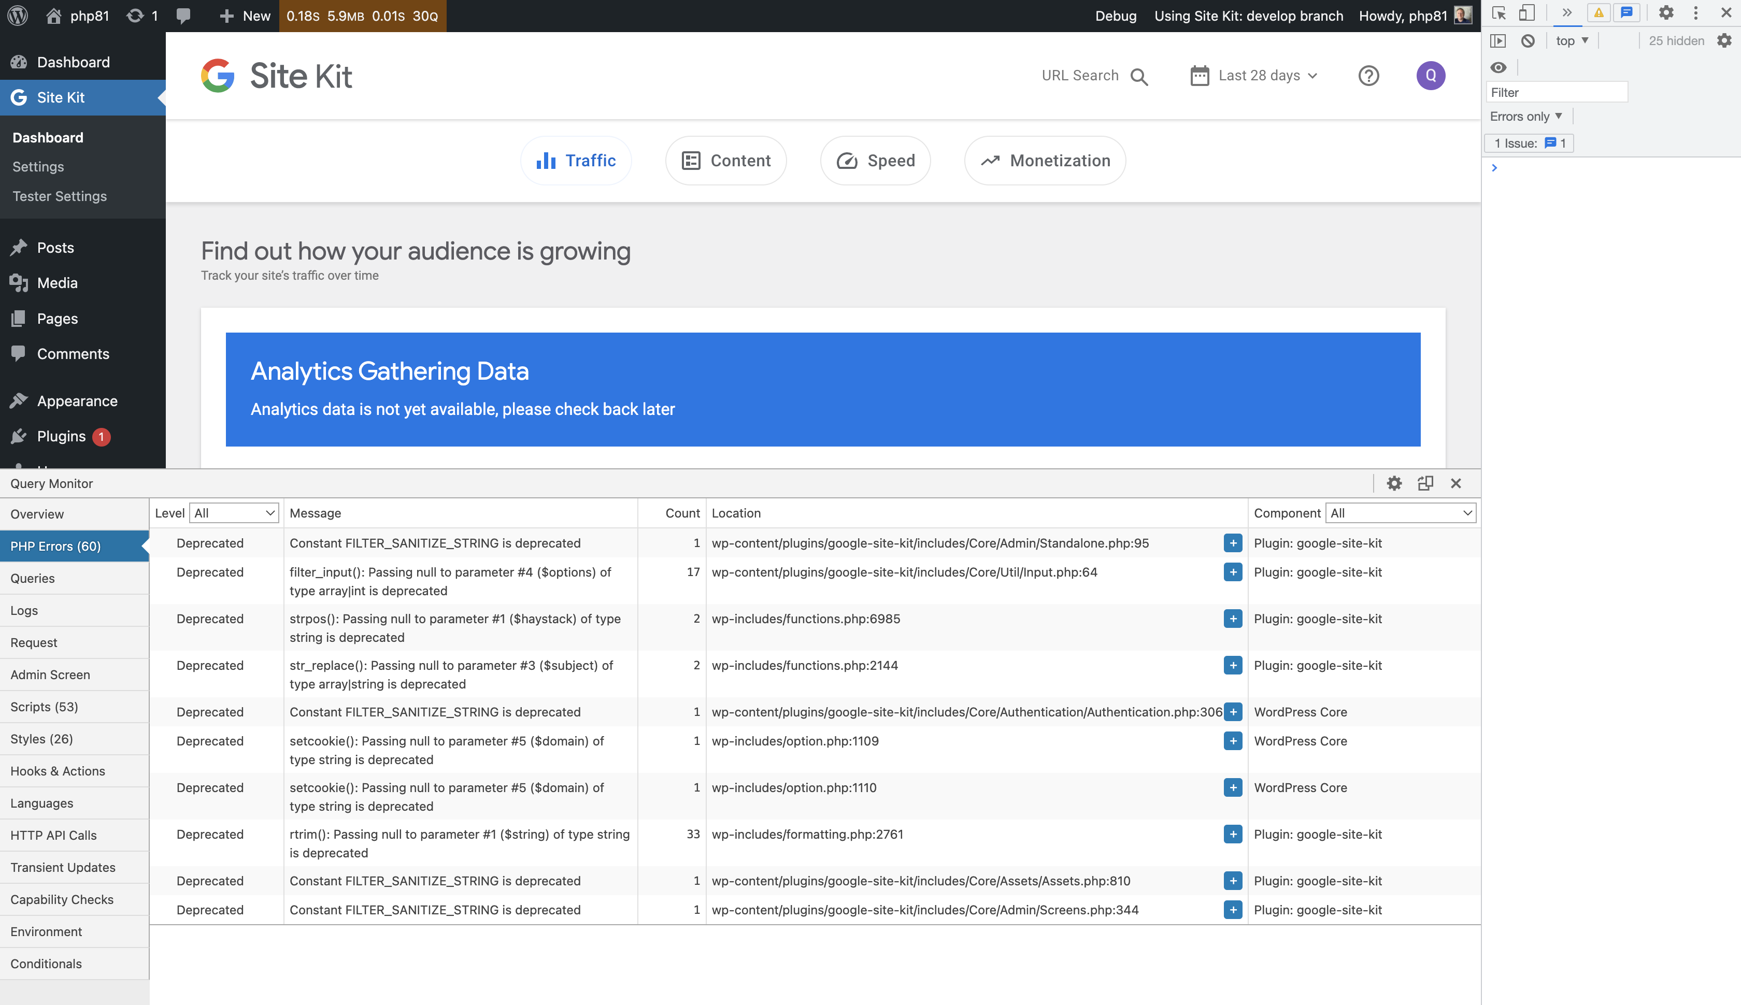Open Using Site Kit: develop branch menu
1741x1005 pixels.
click(x=1249, y=15)
